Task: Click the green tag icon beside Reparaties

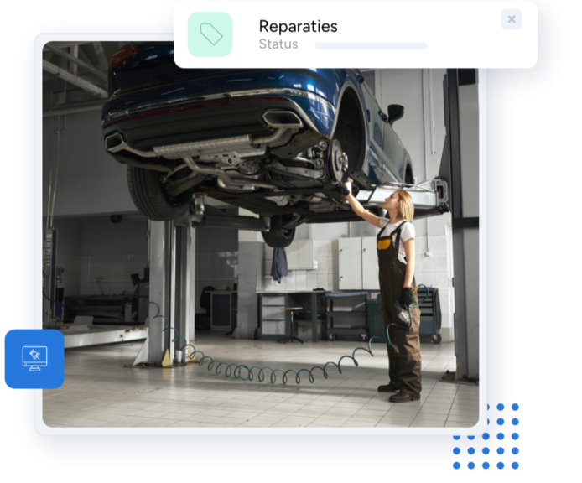Action: click(210, 34)
